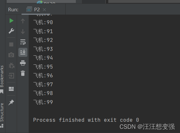Click the down arrow stack trace icon

[23, 32]
